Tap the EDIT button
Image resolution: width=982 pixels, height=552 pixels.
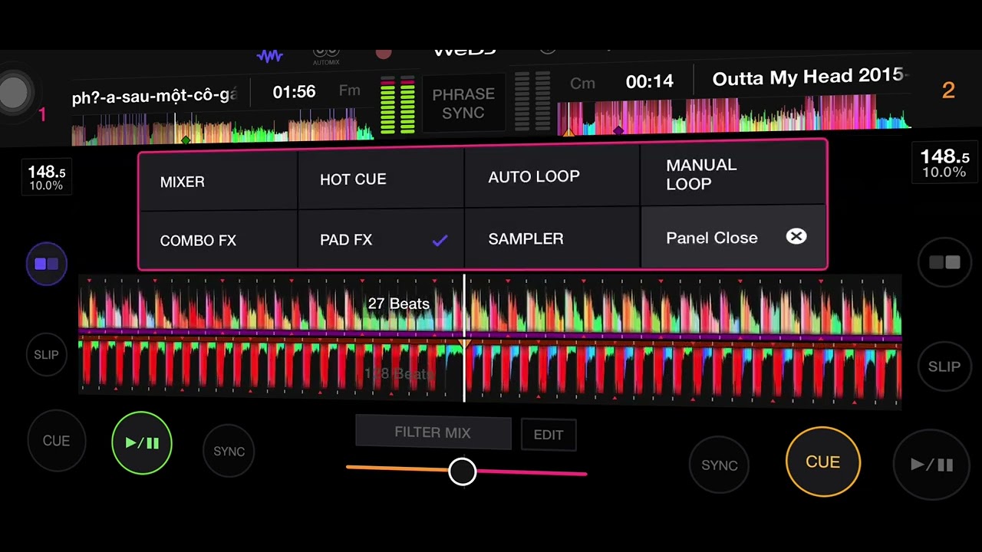pos(549,435)
